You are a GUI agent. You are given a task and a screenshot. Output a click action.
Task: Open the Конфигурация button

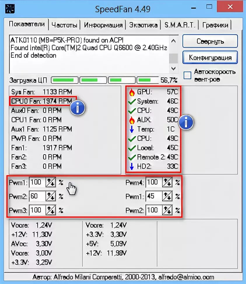click(x=210, y=58)
